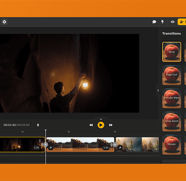Click the 3s mark on the timeline ruler
Image resolution: width=186 pixels, height=181 pixels.
(x=115, y=132)
